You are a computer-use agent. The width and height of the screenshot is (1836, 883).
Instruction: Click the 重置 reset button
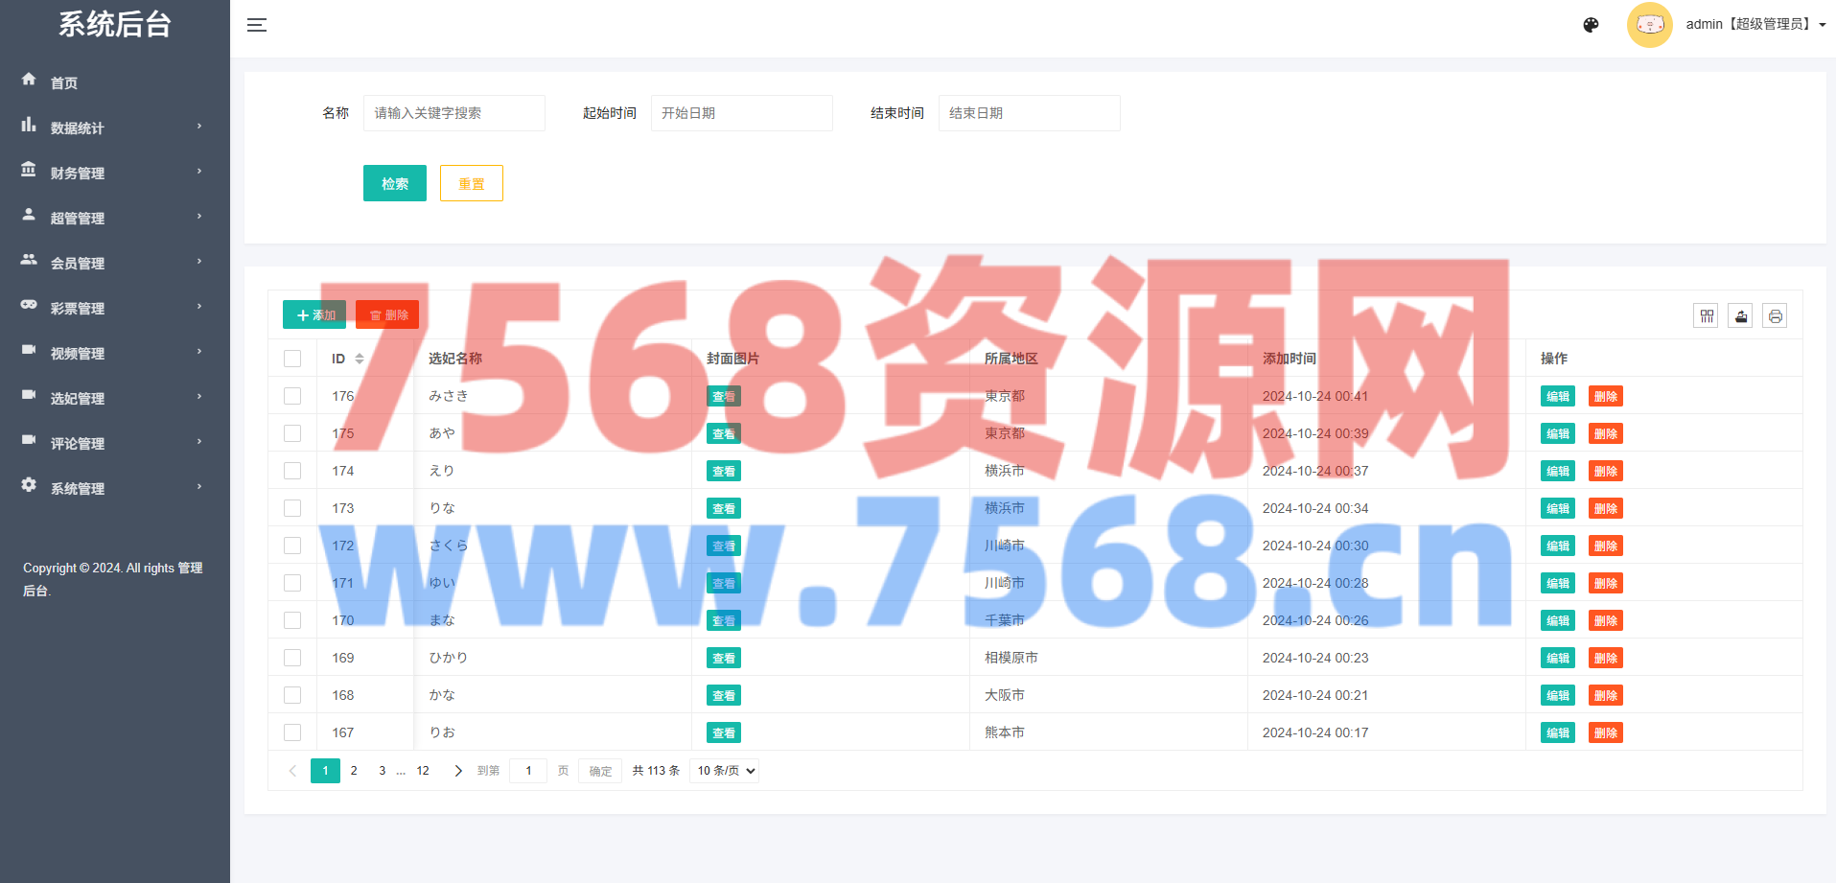coord(471,183)
